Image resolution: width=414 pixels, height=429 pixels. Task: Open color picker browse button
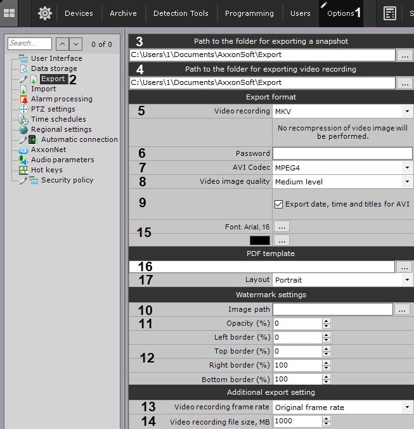click(x=281, y=241)
